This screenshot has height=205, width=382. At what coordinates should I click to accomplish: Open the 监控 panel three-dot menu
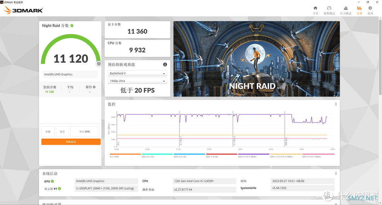[336, 104]
